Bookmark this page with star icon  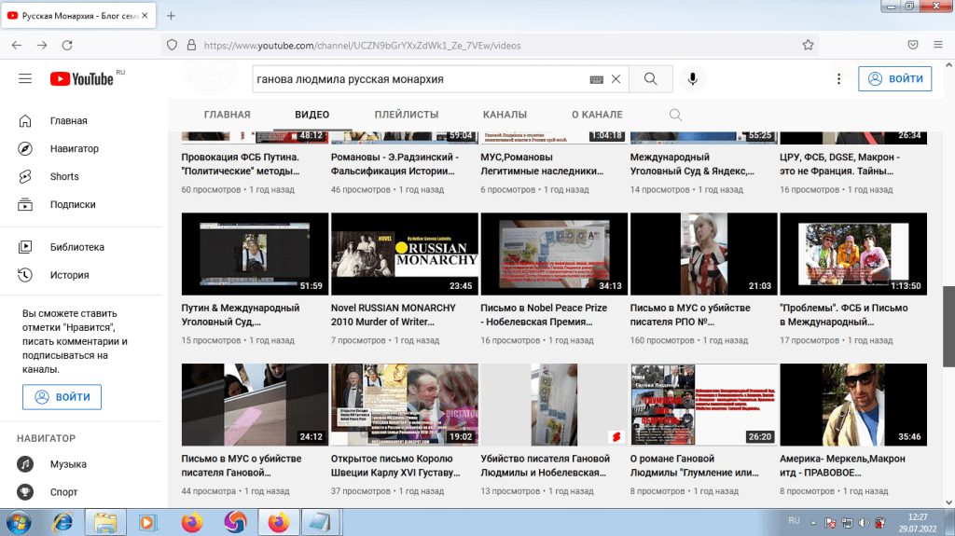click(809, 44)
